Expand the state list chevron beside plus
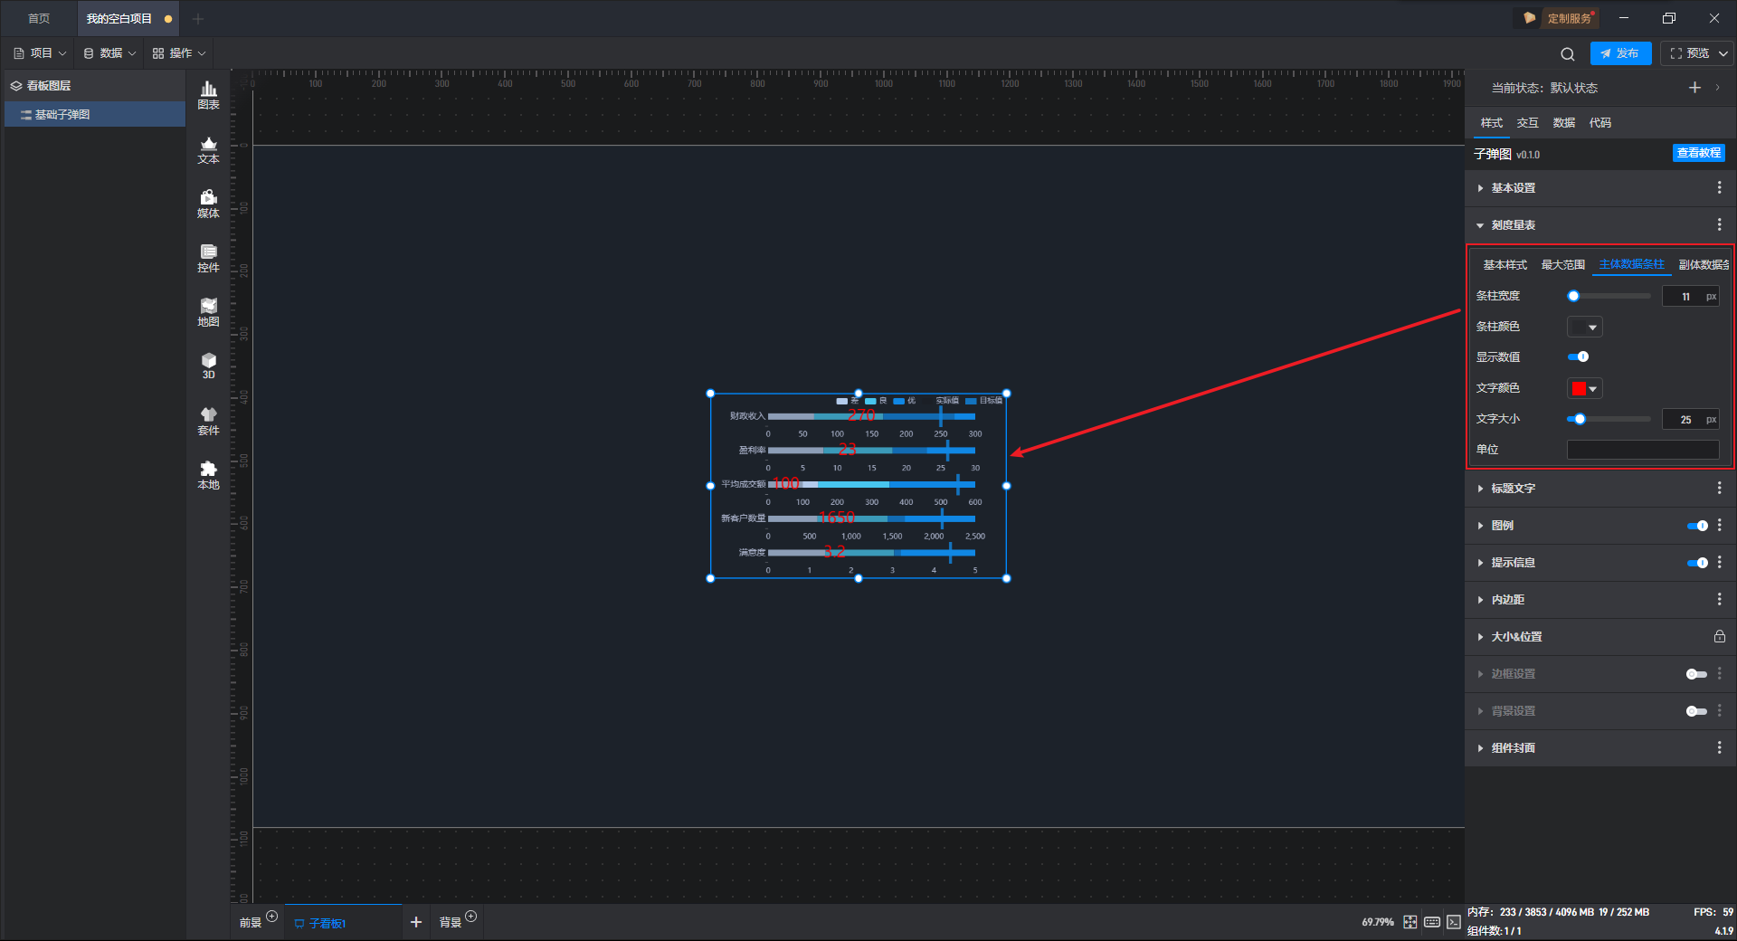The height and width of the screenshot is (941, 1737). tap(1717, 88)
